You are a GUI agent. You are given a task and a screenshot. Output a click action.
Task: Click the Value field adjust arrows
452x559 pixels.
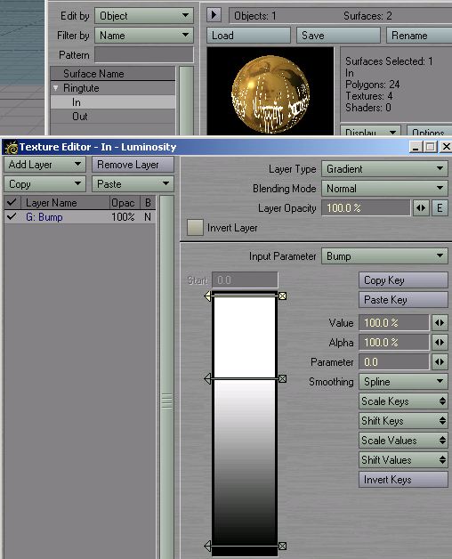(x=440, y=322)
